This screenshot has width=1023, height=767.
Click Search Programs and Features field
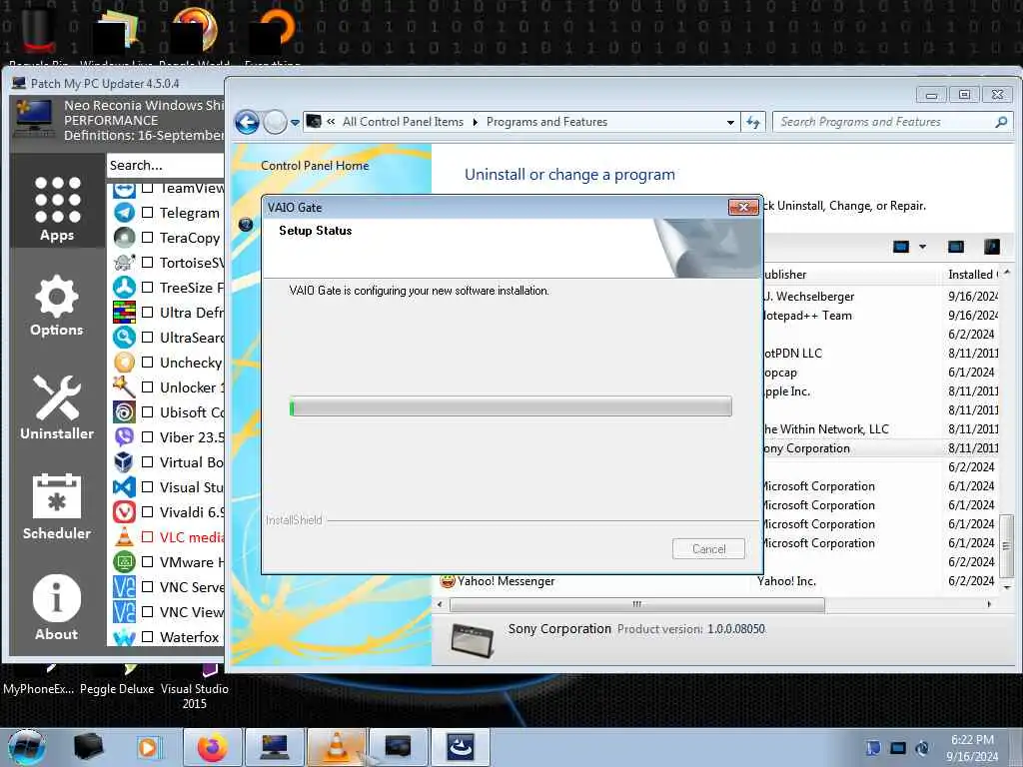point(890,122)
